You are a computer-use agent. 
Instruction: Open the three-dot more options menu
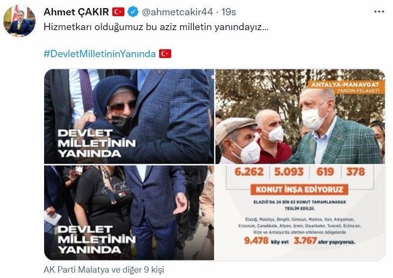pos(379,12)
